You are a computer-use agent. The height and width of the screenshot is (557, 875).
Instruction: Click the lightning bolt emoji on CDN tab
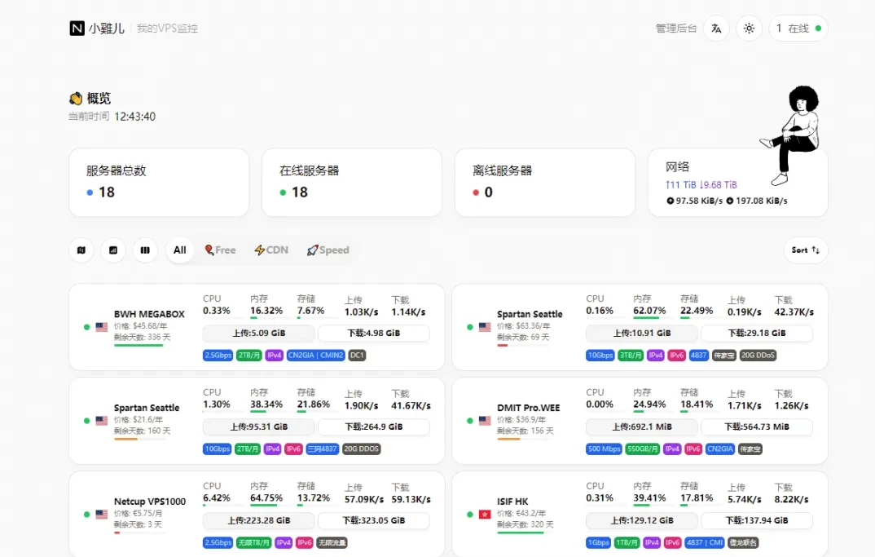260,250
